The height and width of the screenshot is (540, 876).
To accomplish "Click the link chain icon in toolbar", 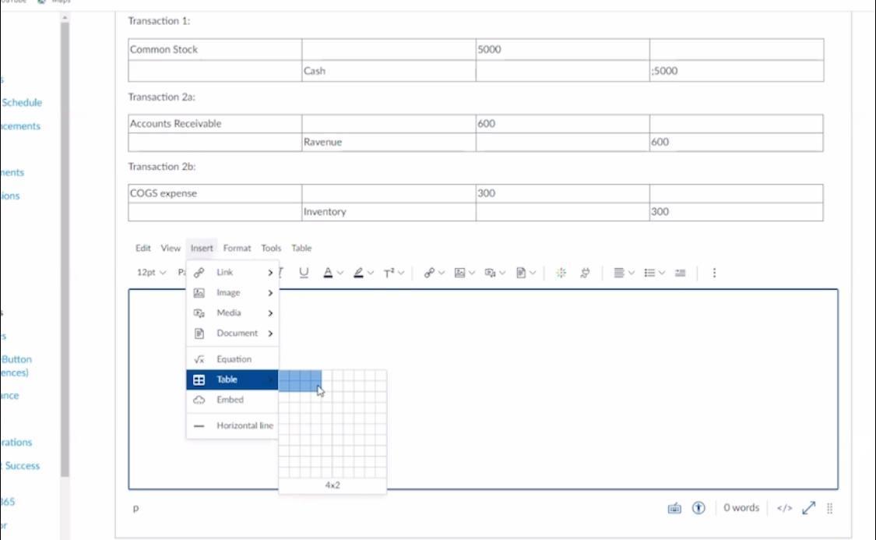I will (x=428, y=273).
